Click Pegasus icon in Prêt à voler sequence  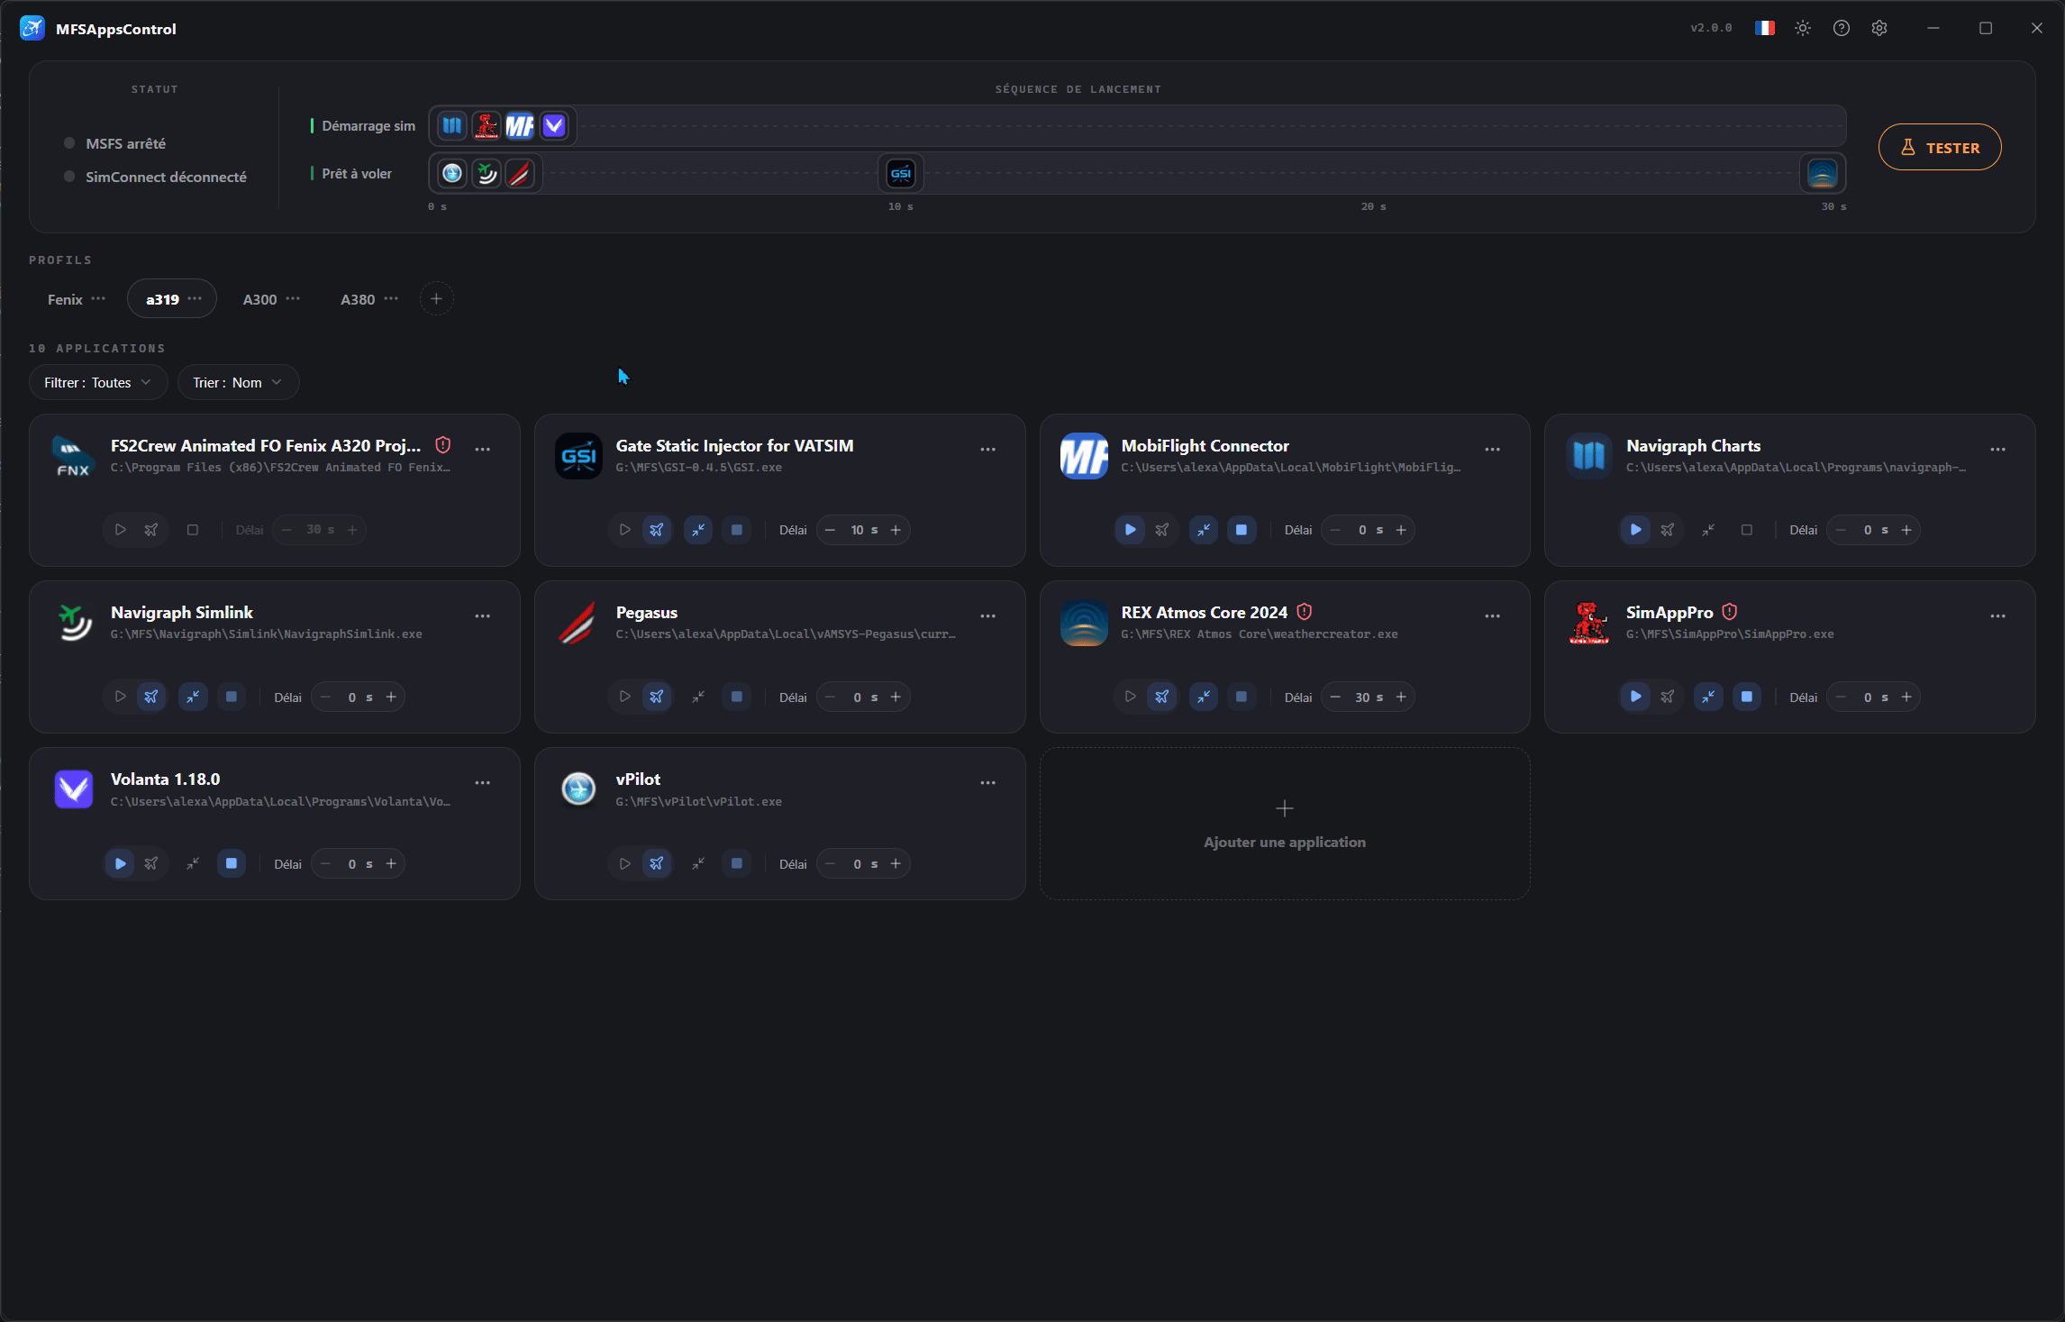point(520,173)
